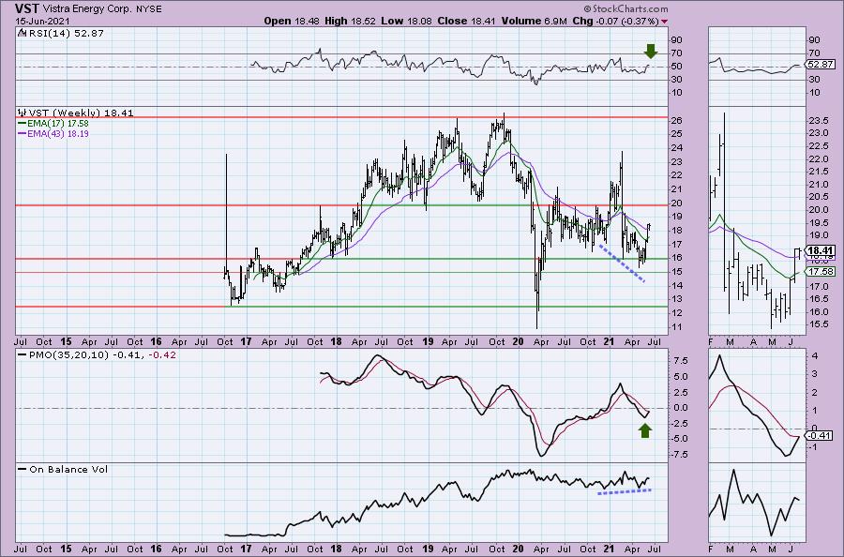Click the 7.5 PMO axis label

click(681, 361)
